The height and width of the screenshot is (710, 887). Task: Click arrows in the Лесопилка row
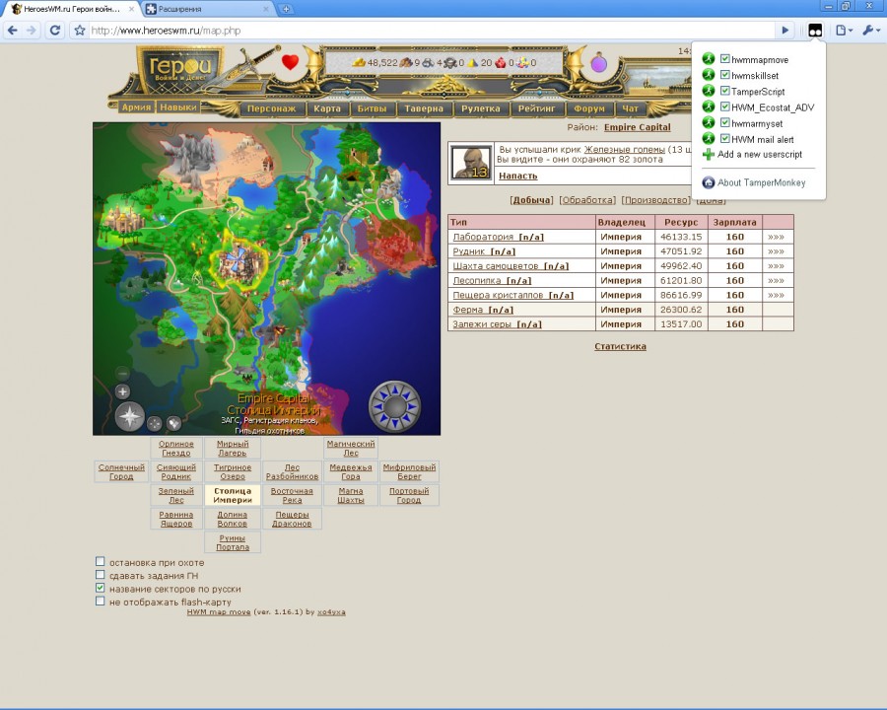(x=777, y=280)
